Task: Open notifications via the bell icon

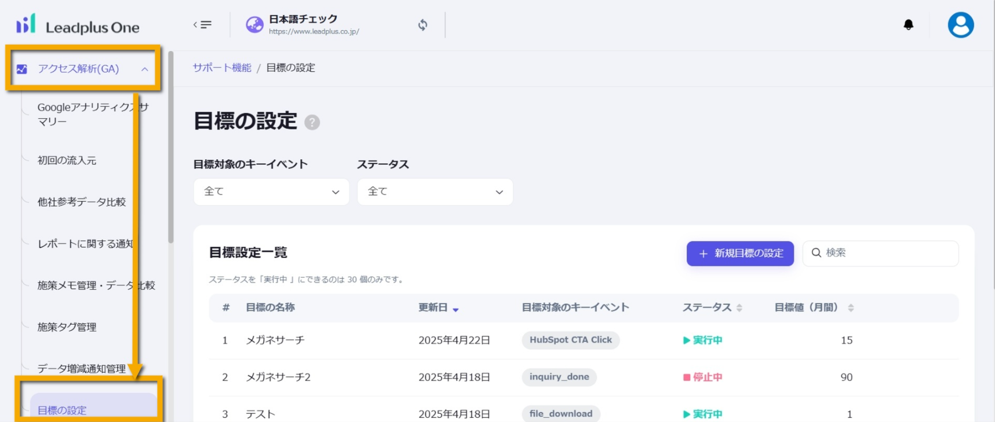Action: [x=908, y=25]
